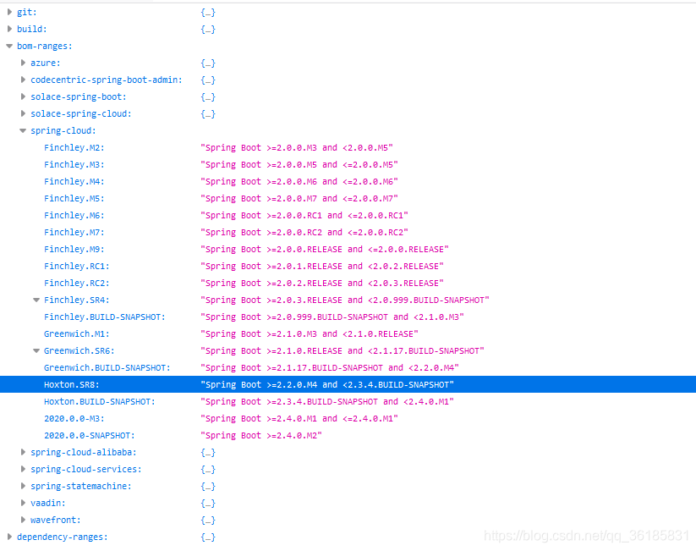
Task: Click value "Spring Boot >=2.0.0.RELEASE and <=2.0.0.RELEASE"
Action: [x=325, y=249]
